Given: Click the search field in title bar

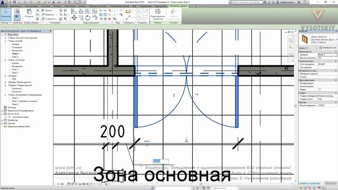Looking at the screenshot, I should 247,2.
